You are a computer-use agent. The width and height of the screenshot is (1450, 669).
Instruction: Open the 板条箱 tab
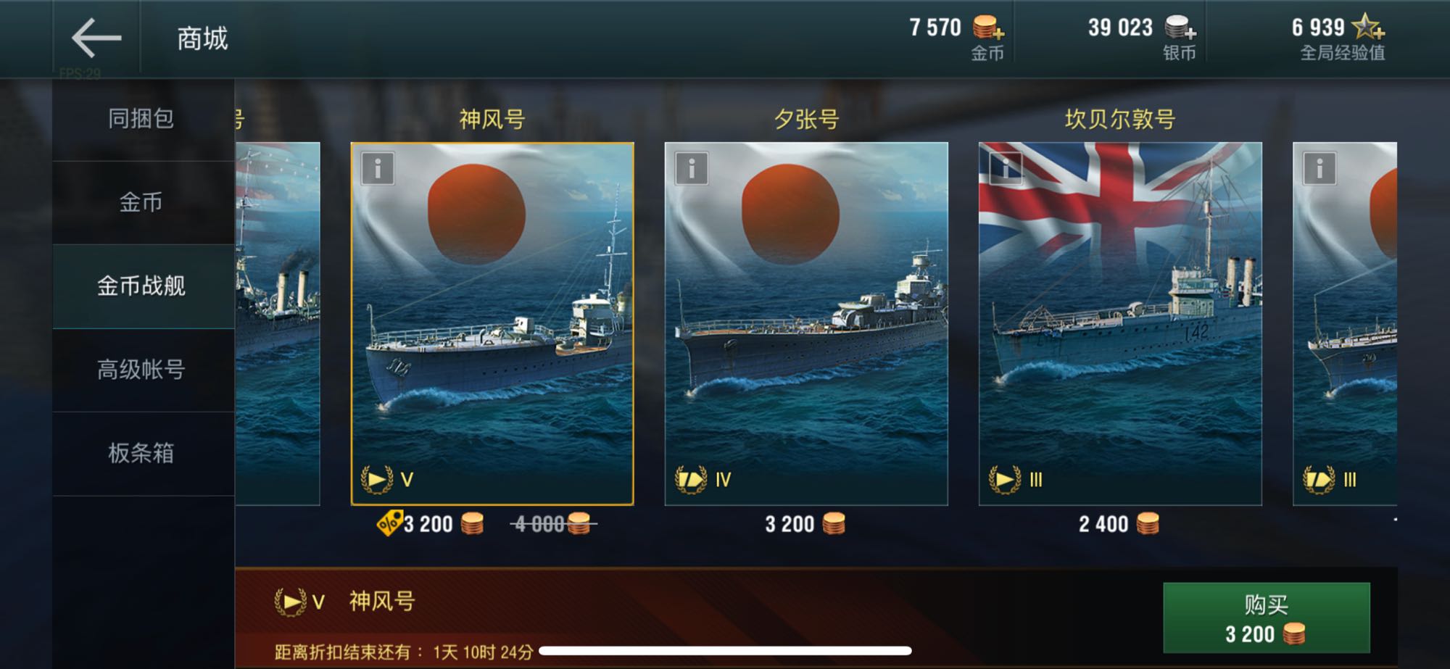pyautogui.click(x=143, y=454)
